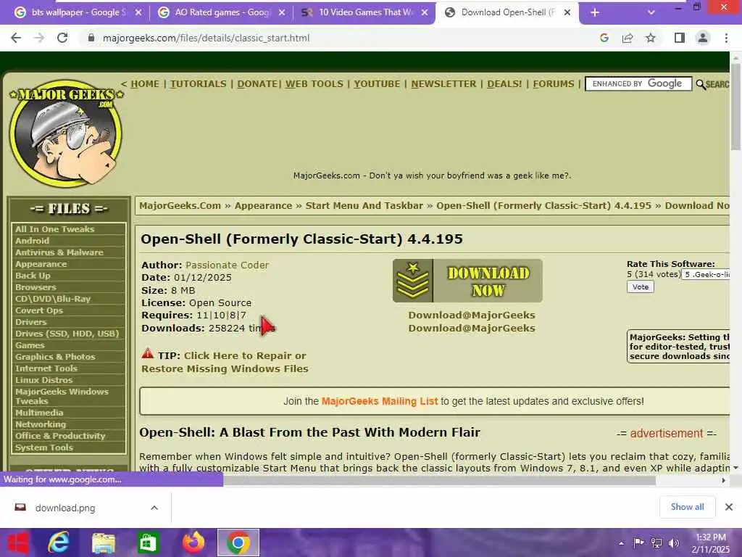
Task: Click the DOWNLOAD NOW button
Action: point(467,281)
